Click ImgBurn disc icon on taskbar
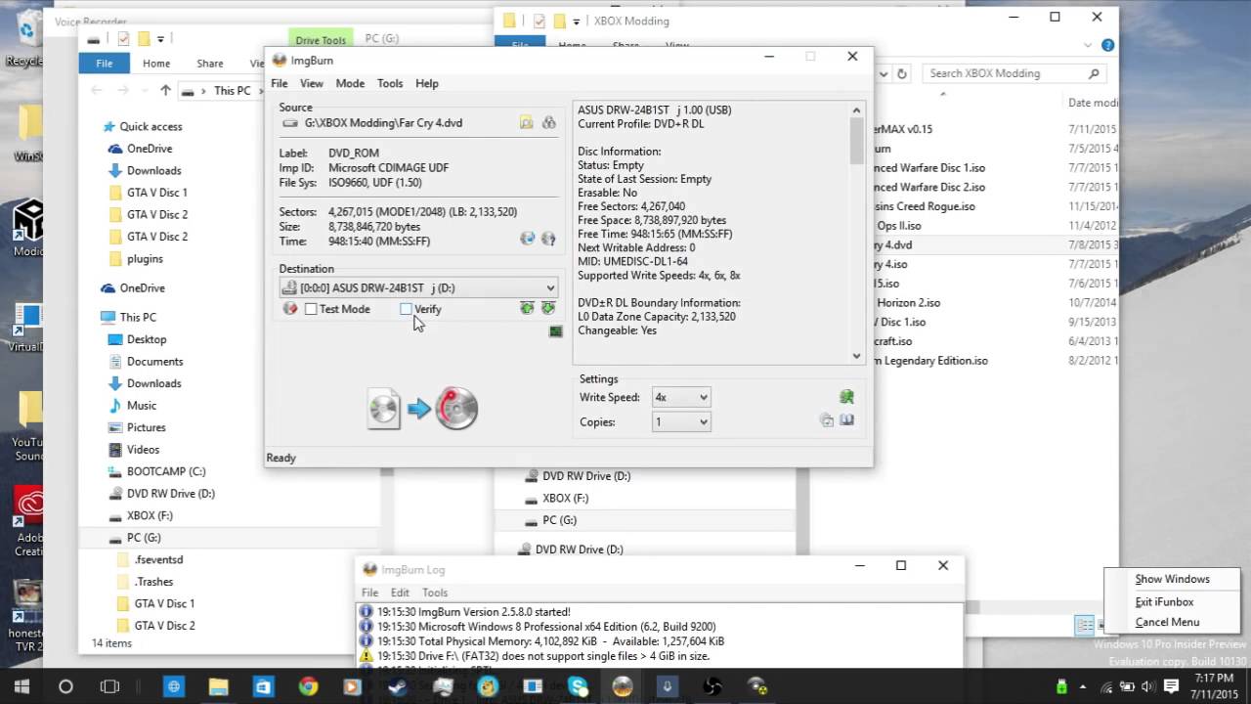Screen dimensions: 1251x704 pos(623,687)
